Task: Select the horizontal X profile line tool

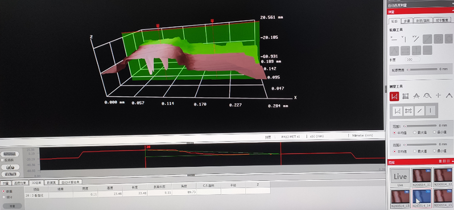Action: [394, 38]
